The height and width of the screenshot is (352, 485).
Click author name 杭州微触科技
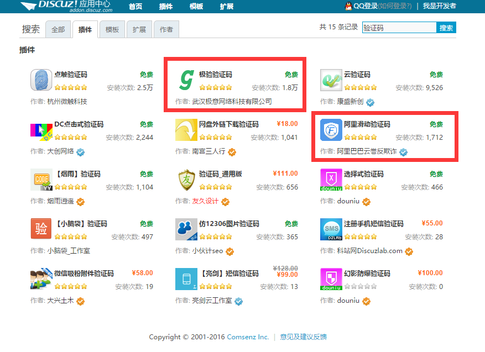point(67,102)
